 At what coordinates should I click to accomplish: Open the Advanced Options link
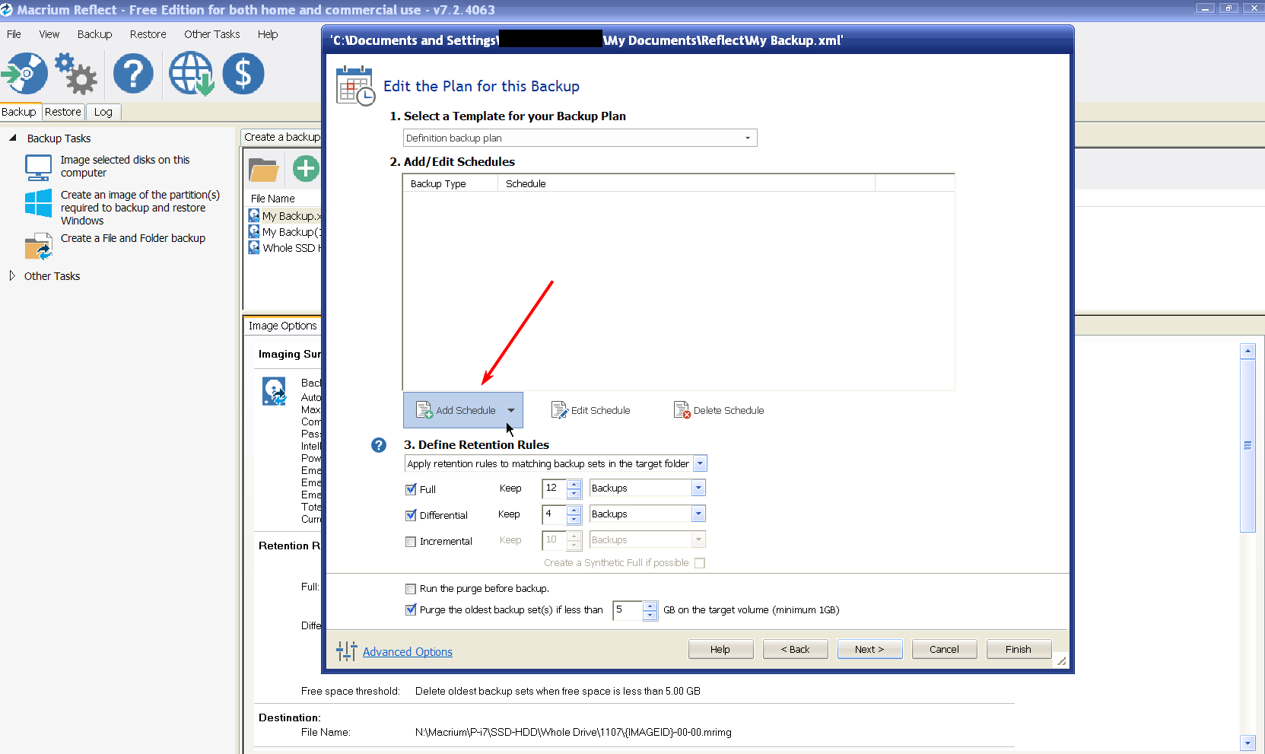pos(407,652)
